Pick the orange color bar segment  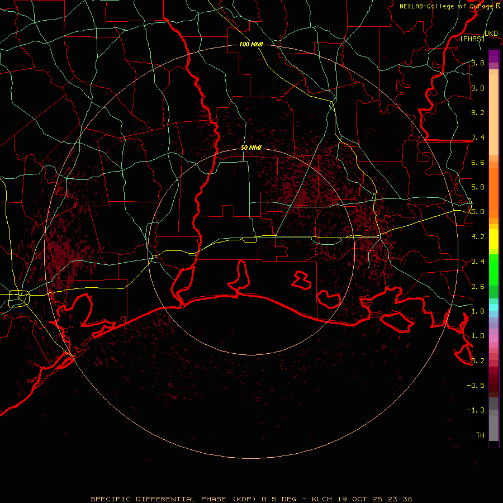point(493,193)
